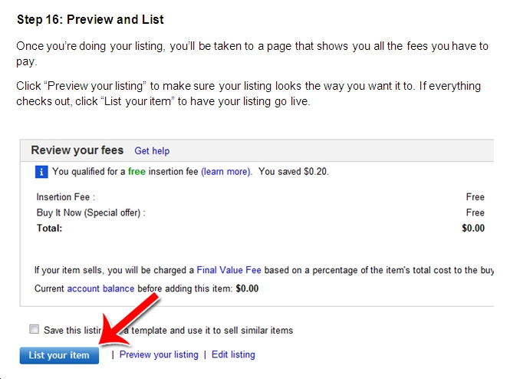Enable the save listing as template checkbox
The image size is (510, 379).
34,329
